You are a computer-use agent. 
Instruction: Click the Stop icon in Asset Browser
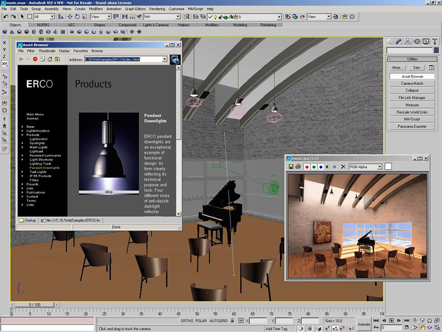coord(35,59)
